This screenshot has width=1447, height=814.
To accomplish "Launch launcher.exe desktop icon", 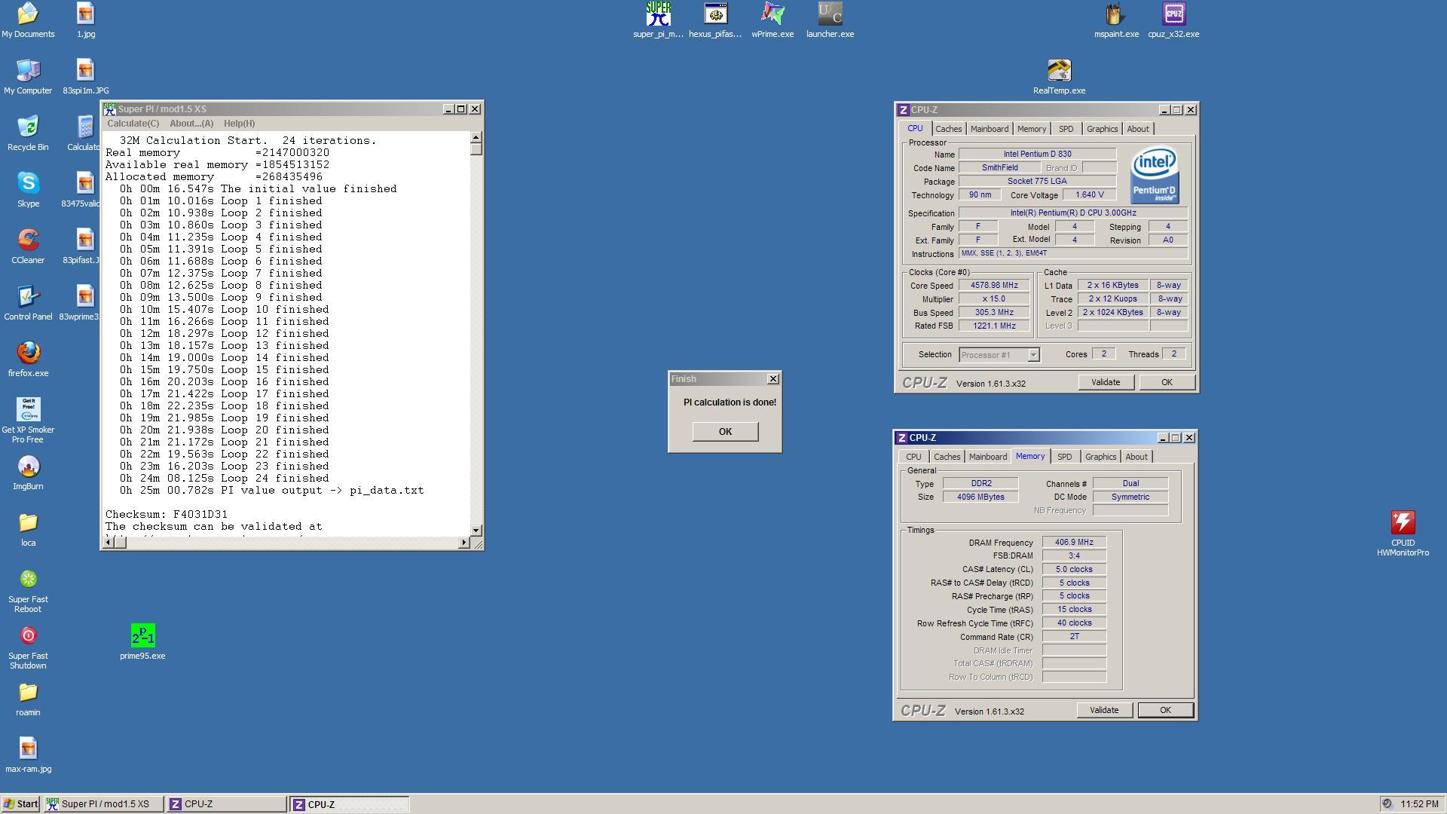I will click(x=830, y=19).
